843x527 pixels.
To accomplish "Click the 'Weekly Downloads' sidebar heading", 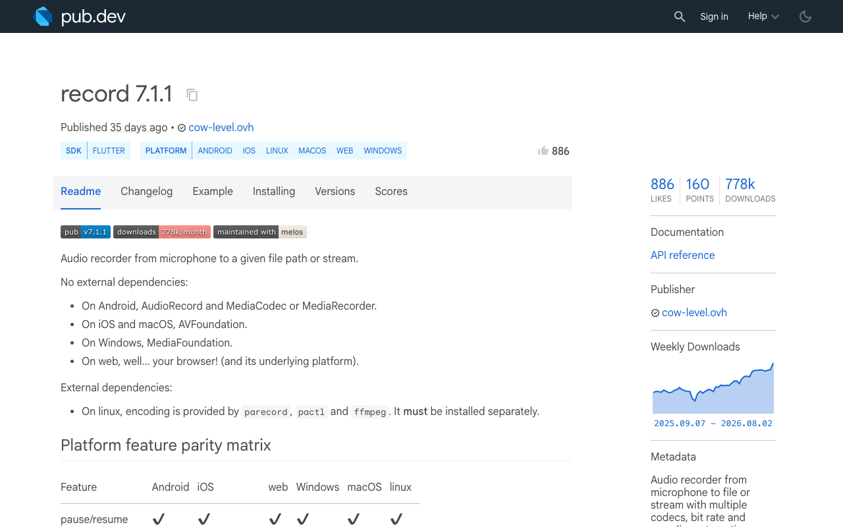I will pyautogui.click(x=695, y=347).
